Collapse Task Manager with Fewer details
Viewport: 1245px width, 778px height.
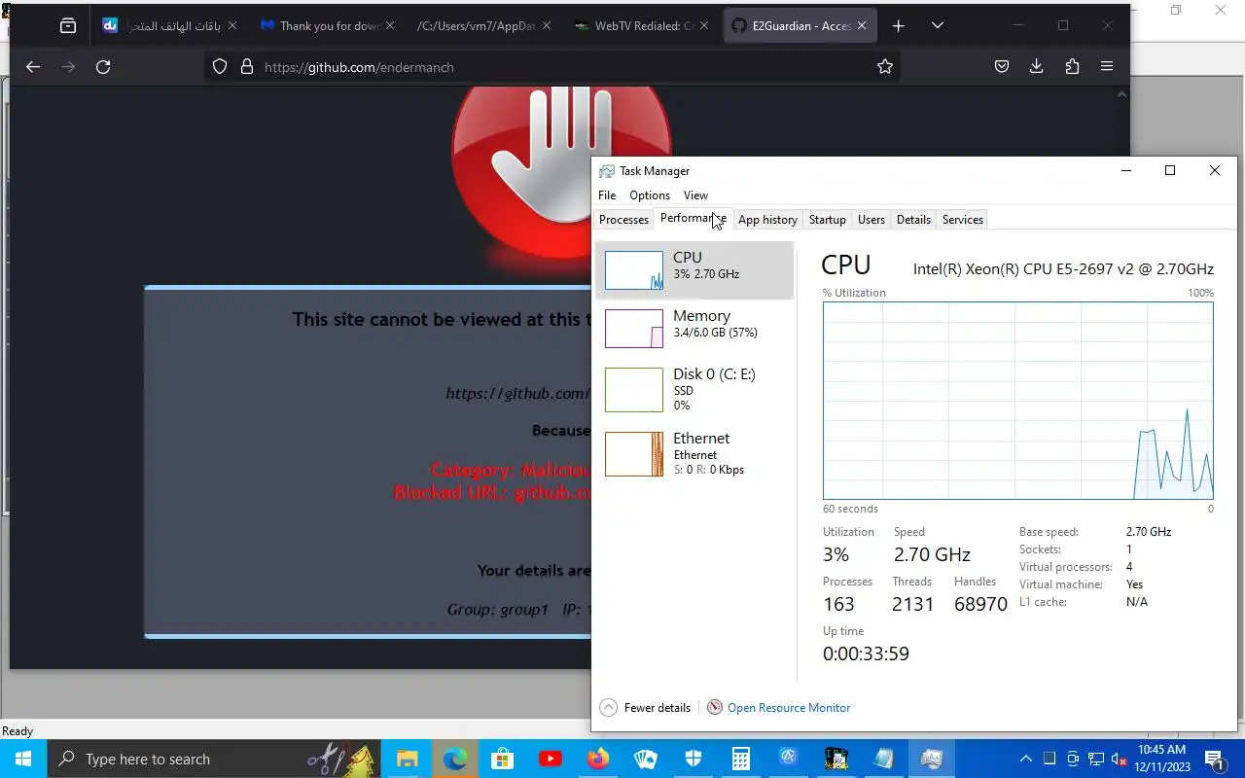[x=646, y=708]
